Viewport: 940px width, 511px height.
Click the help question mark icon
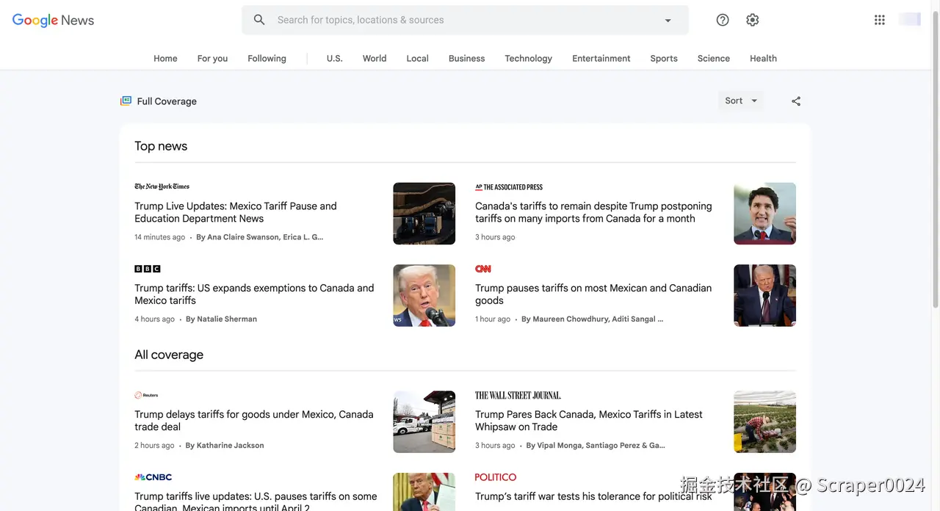pos(722,20)
